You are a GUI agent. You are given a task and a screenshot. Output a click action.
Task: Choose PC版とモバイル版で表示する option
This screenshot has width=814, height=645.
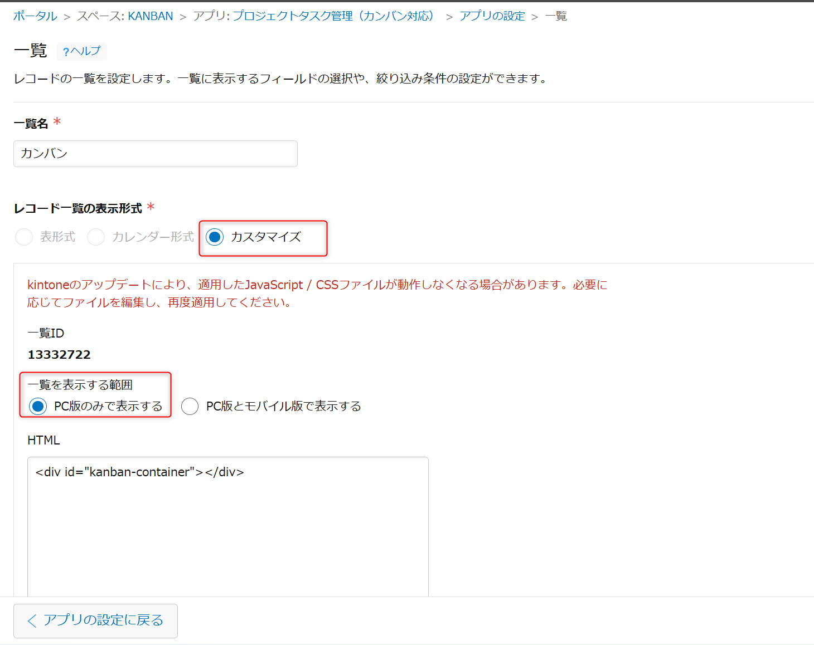click(x=190, y=406)
